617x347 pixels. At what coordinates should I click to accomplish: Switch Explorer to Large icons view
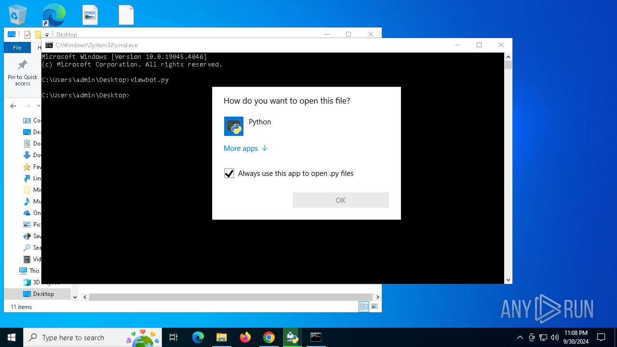click(x=375, y=307)
